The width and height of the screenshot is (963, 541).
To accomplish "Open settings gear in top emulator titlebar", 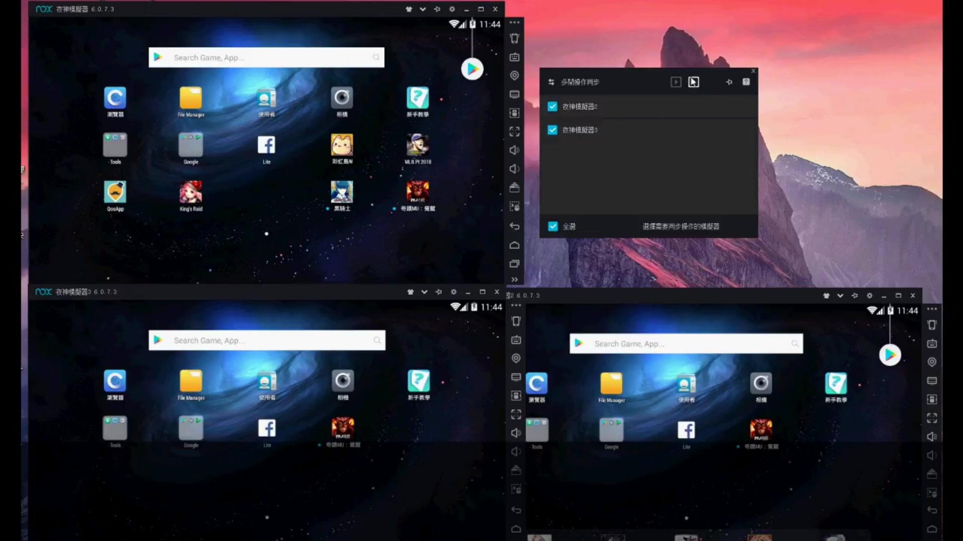I will 452,9.
